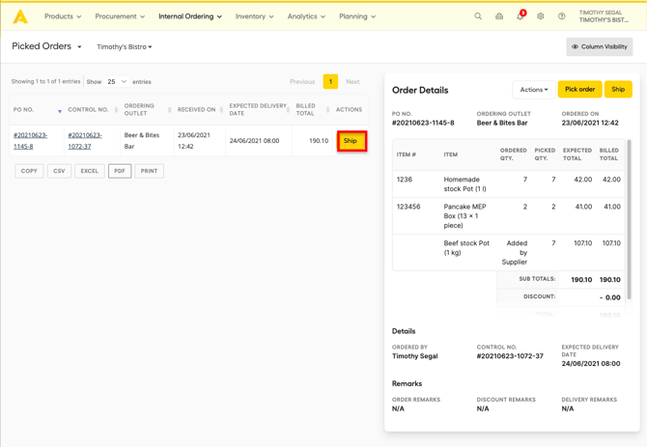
Task: Open the briefcase icon in header
Action: click(x=499, y=16)
